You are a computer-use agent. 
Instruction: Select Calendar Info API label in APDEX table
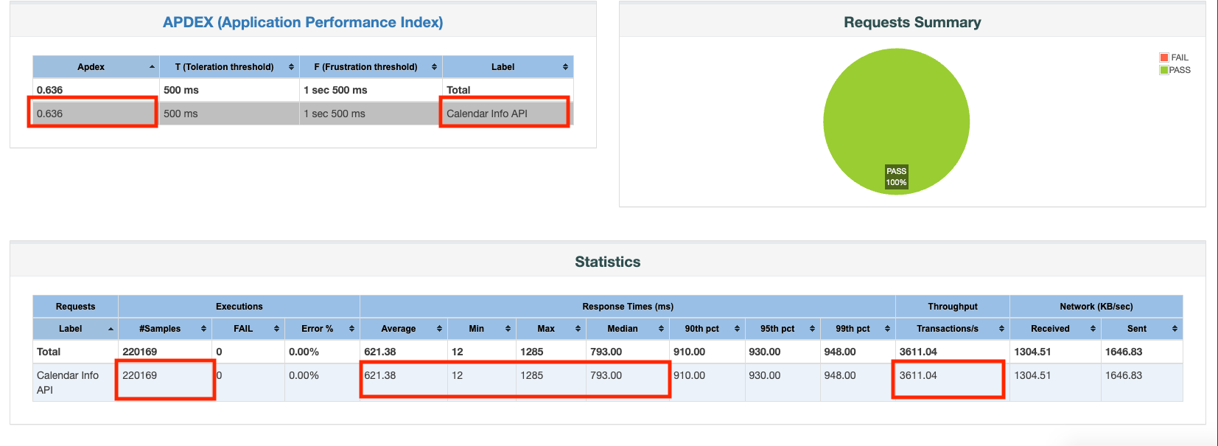click(487, 114)
